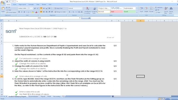
Task: Toggle Wrap Text for the cell
Action: click(x=58, y=8)
